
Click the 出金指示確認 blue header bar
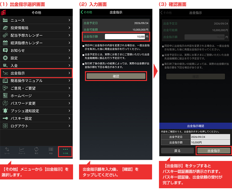195,126
